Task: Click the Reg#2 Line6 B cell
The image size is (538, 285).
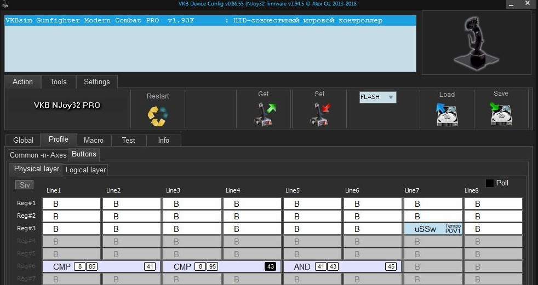Action: coord(373,217)
